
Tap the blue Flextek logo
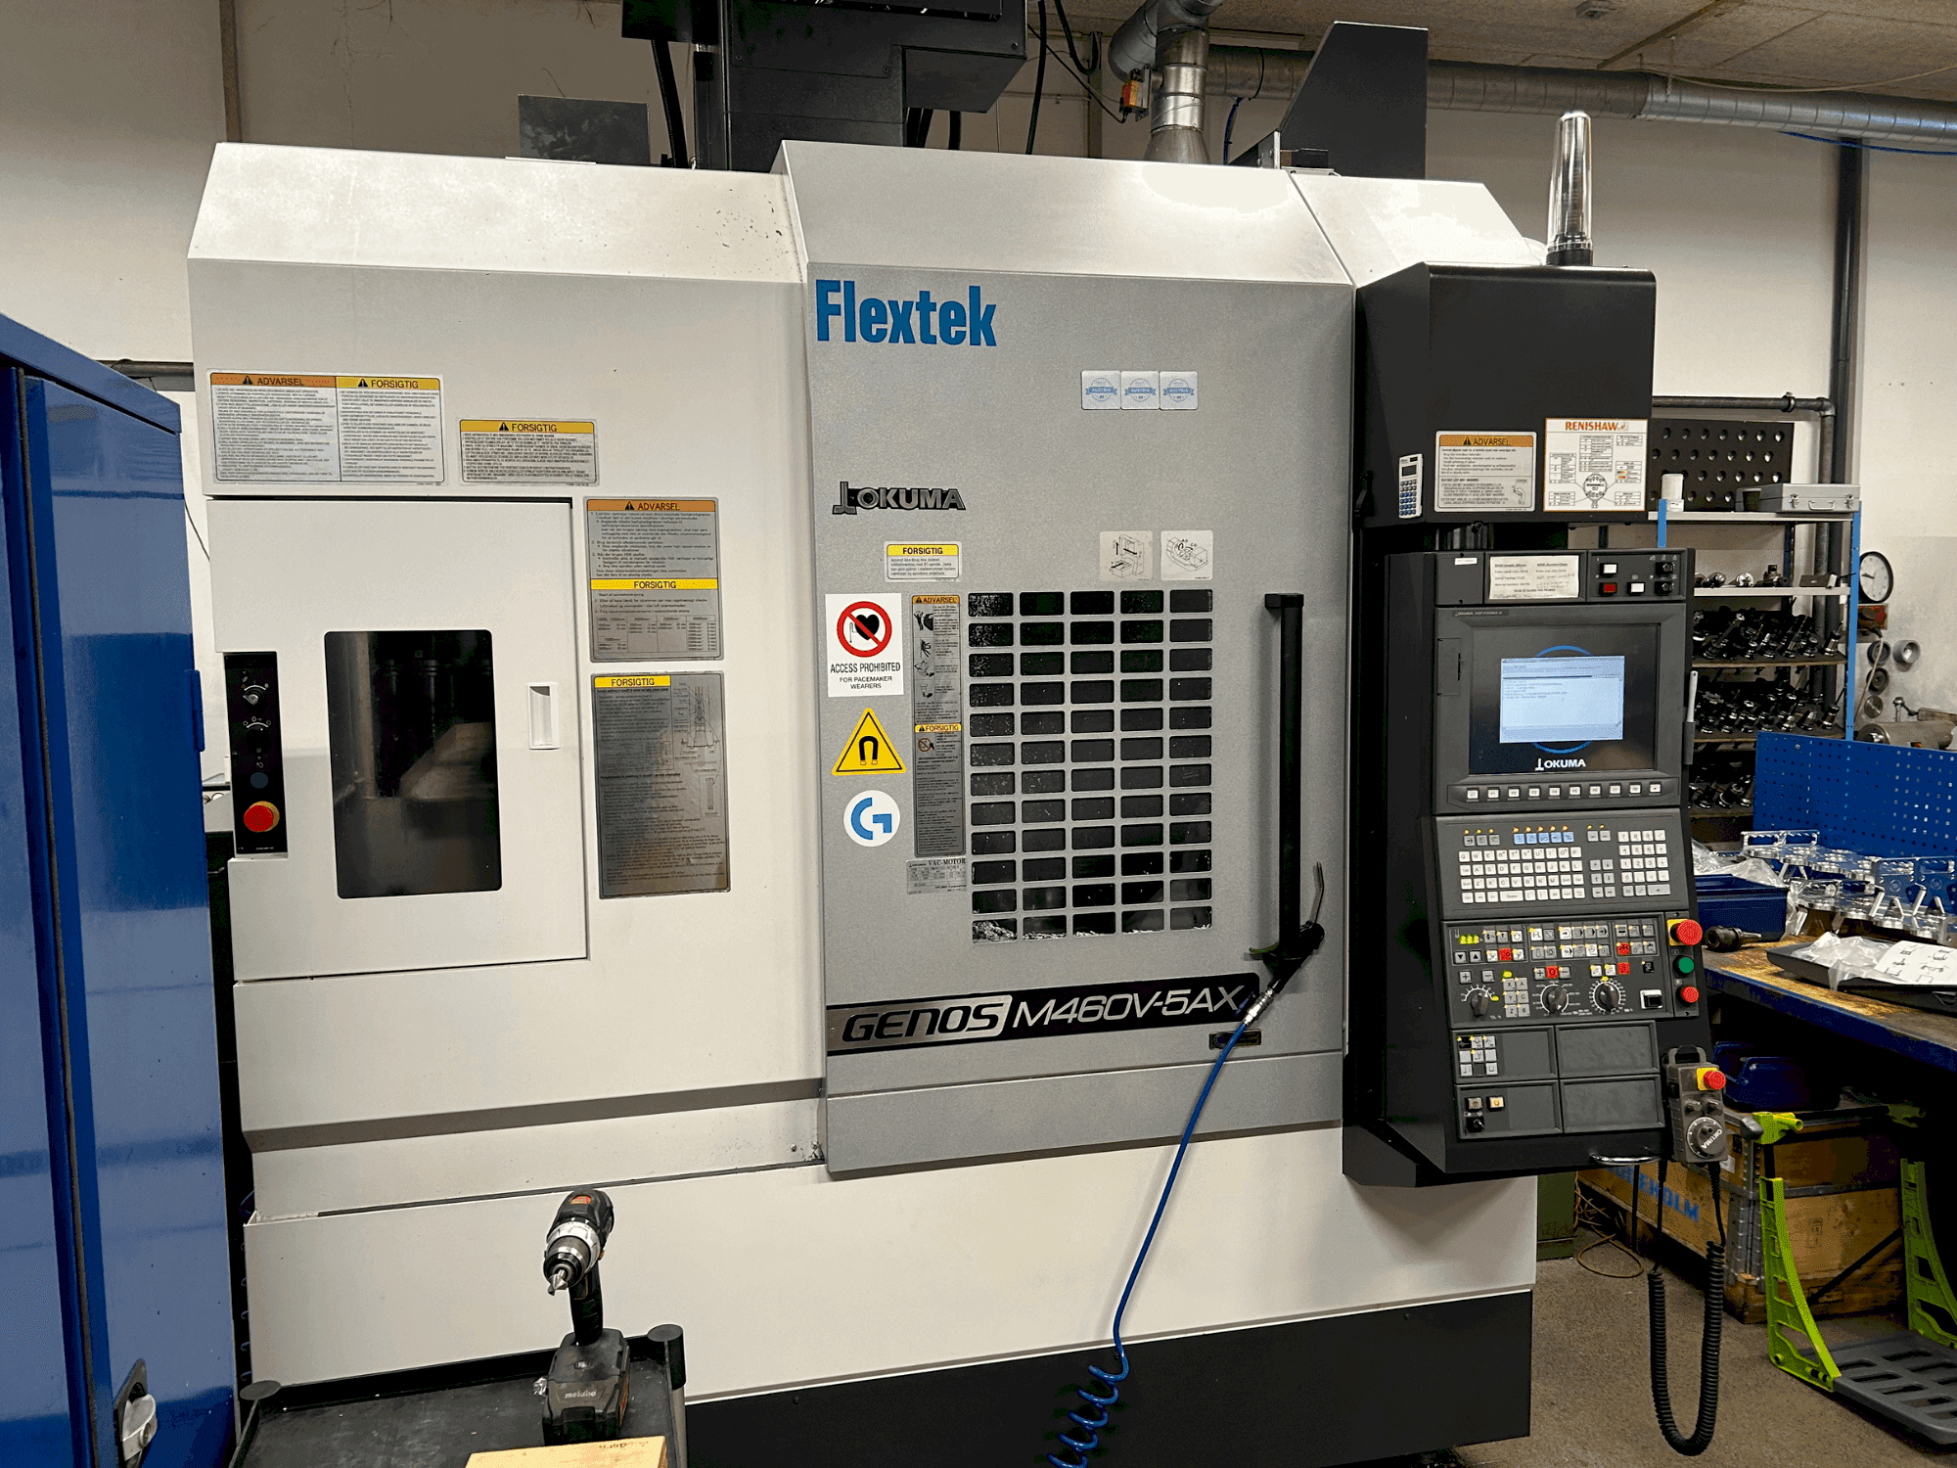click(905, 314)
